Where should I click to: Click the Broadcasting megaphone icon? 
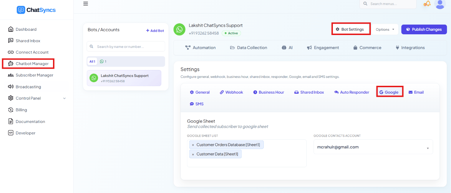pyautogui.click(x=11, y=87)
